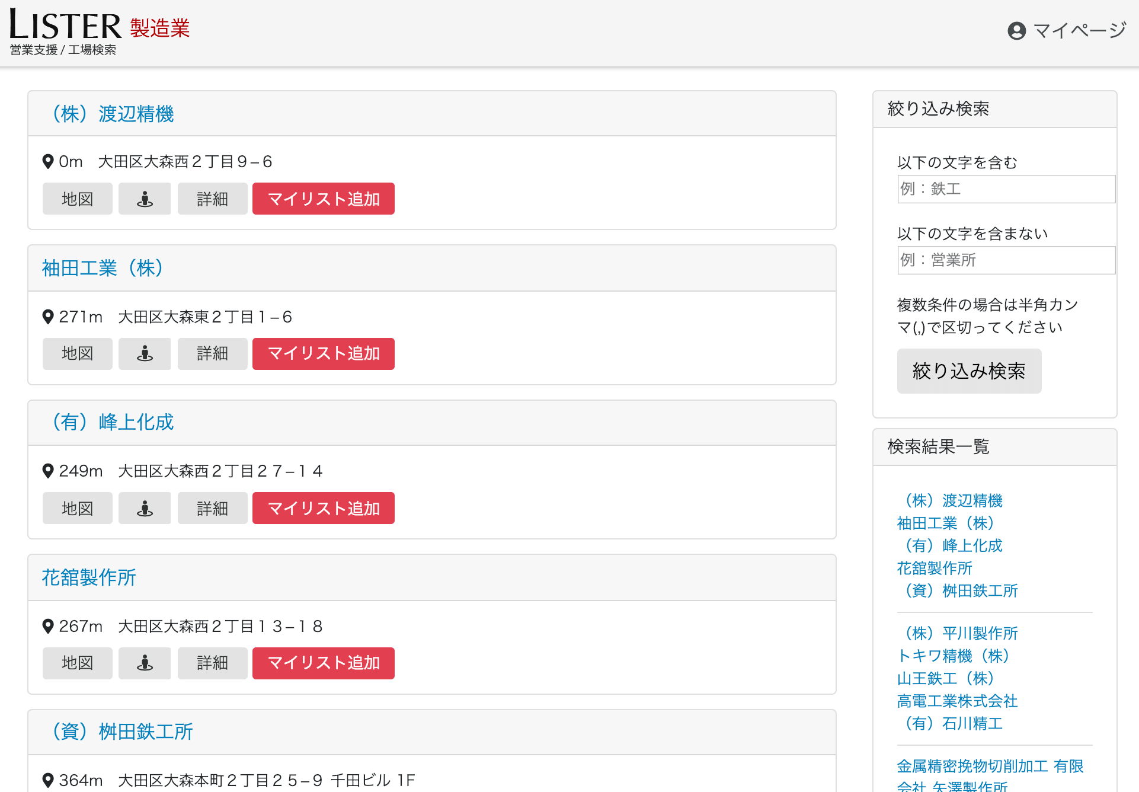
Task: Open card heading (有)峰上化成
Action: [x=108, y=423]
